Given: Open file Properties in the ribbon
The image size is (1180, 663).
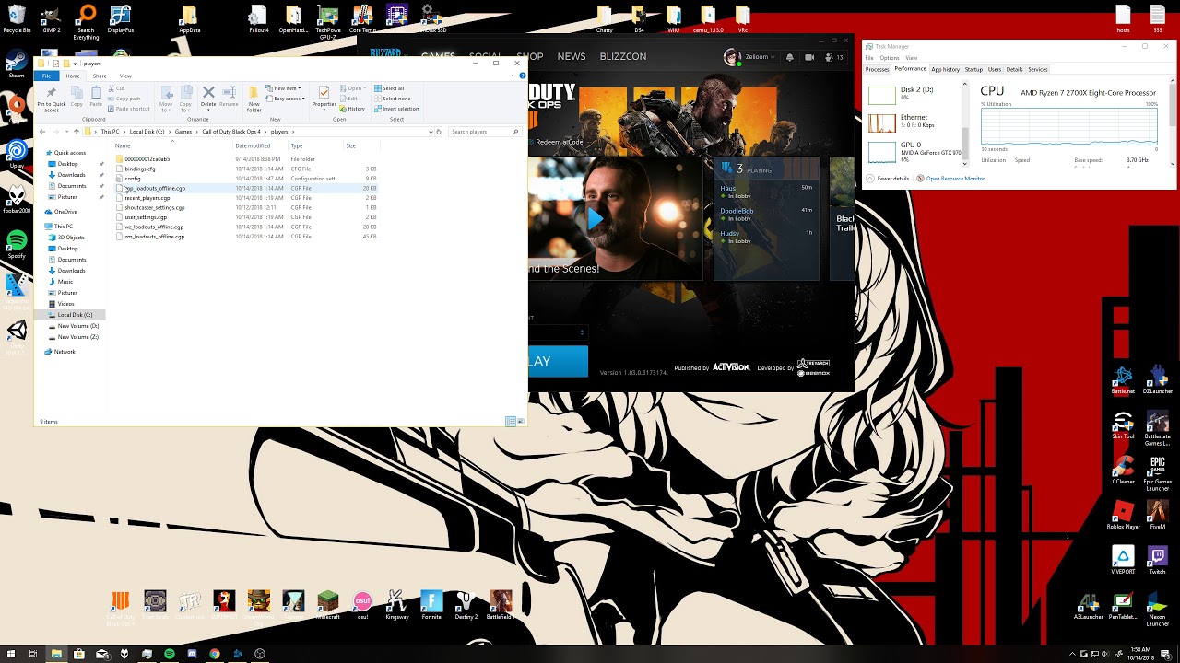Looking at the screenshot, I should [x=324, y=97].
